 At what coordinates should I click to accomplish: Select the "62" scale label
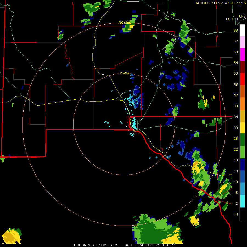[x=236, y=41]
